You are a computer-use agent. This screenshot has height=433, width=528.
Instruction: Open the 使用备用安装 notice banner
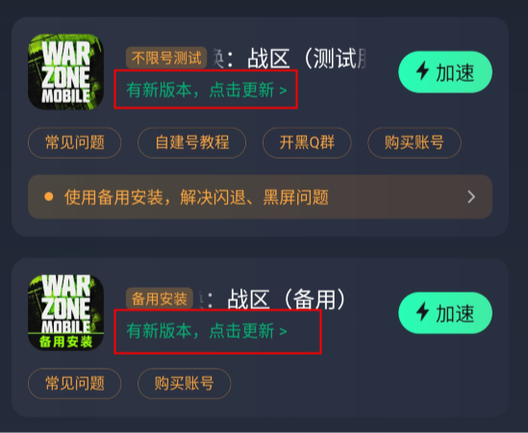[x=260, y=197]
